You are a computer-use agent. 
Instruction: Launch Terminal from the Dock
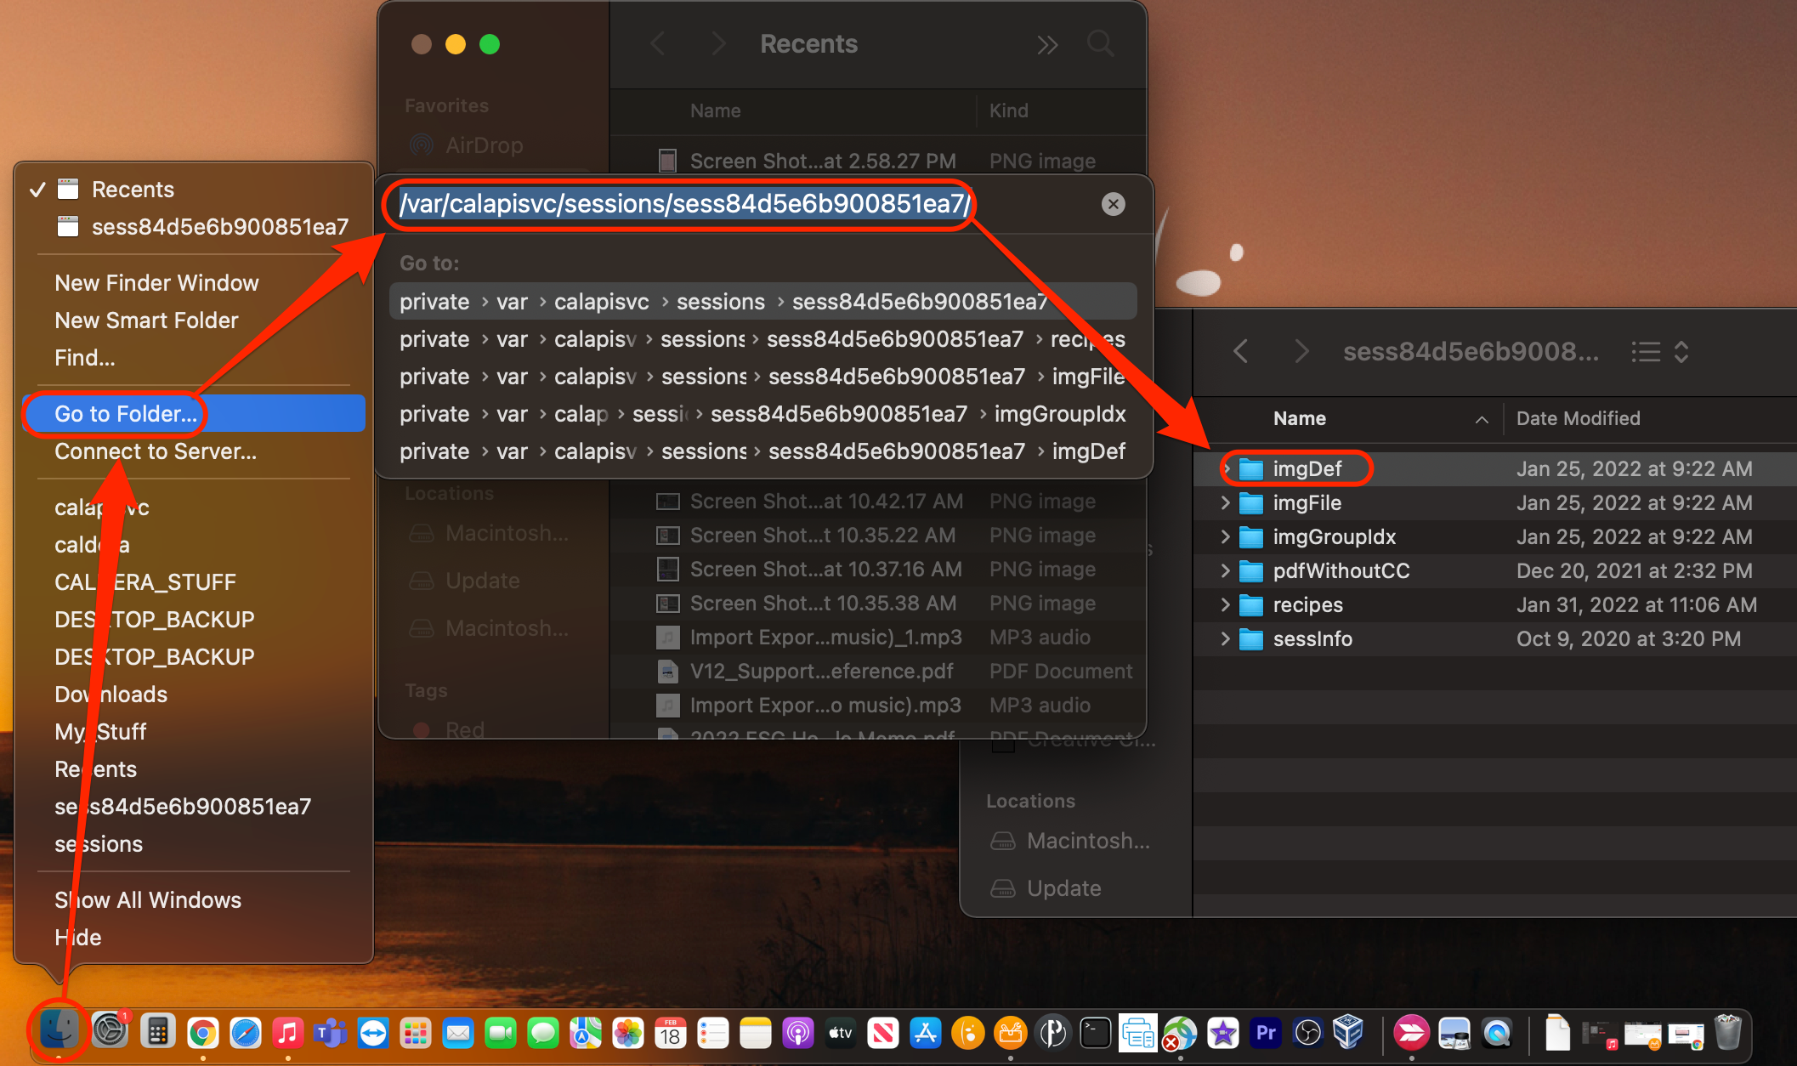pyautogui.click(x=1095, y=1033)
